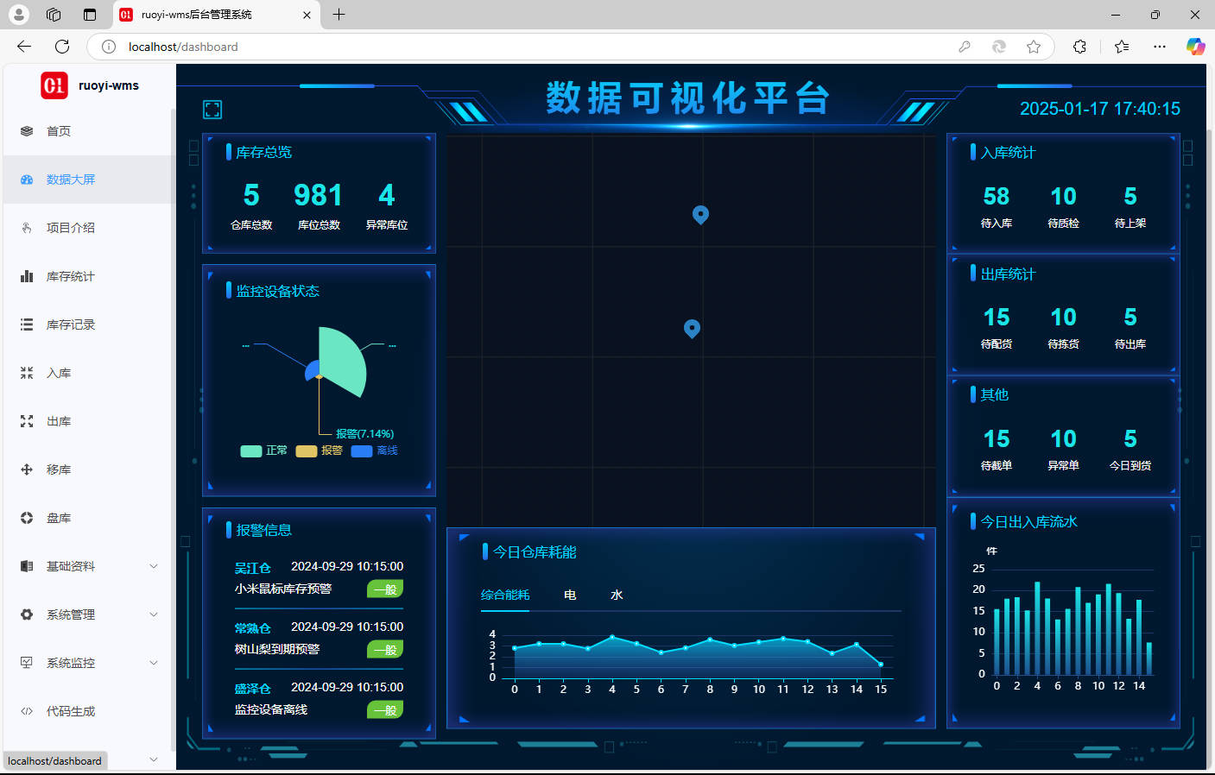Click the upper map location pin
Viewport: 1215px width, 775px height.
[x=700, y=214]
